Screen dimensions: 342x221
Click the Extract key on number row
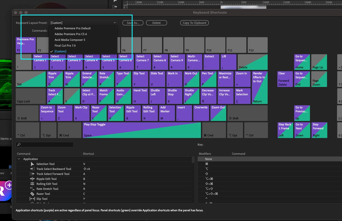211,62
